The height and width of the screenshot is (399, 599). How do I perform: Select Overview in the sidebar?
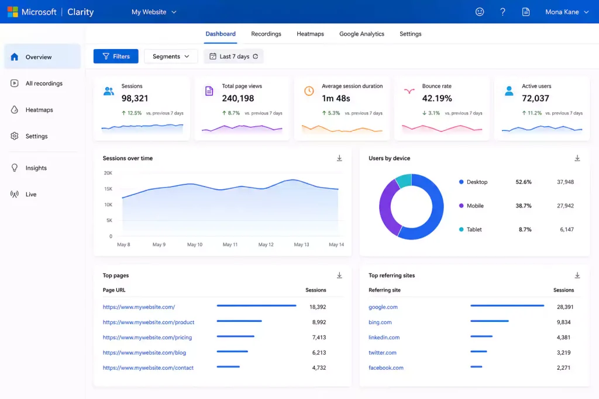click(x=42, y=57)
